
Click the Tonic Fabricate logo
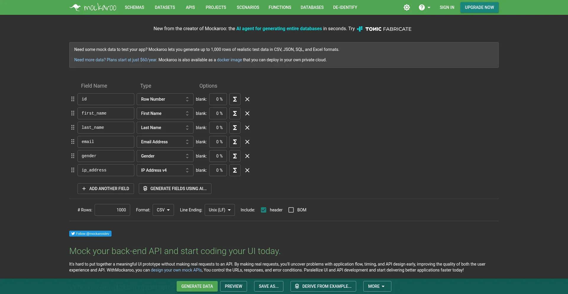click(384, 29)
